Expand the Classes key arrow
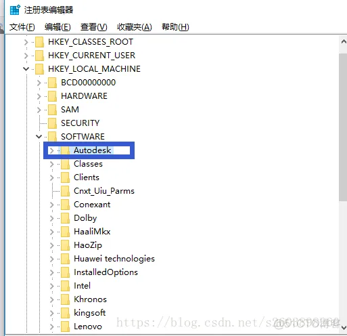 click(x=51, y=164)
